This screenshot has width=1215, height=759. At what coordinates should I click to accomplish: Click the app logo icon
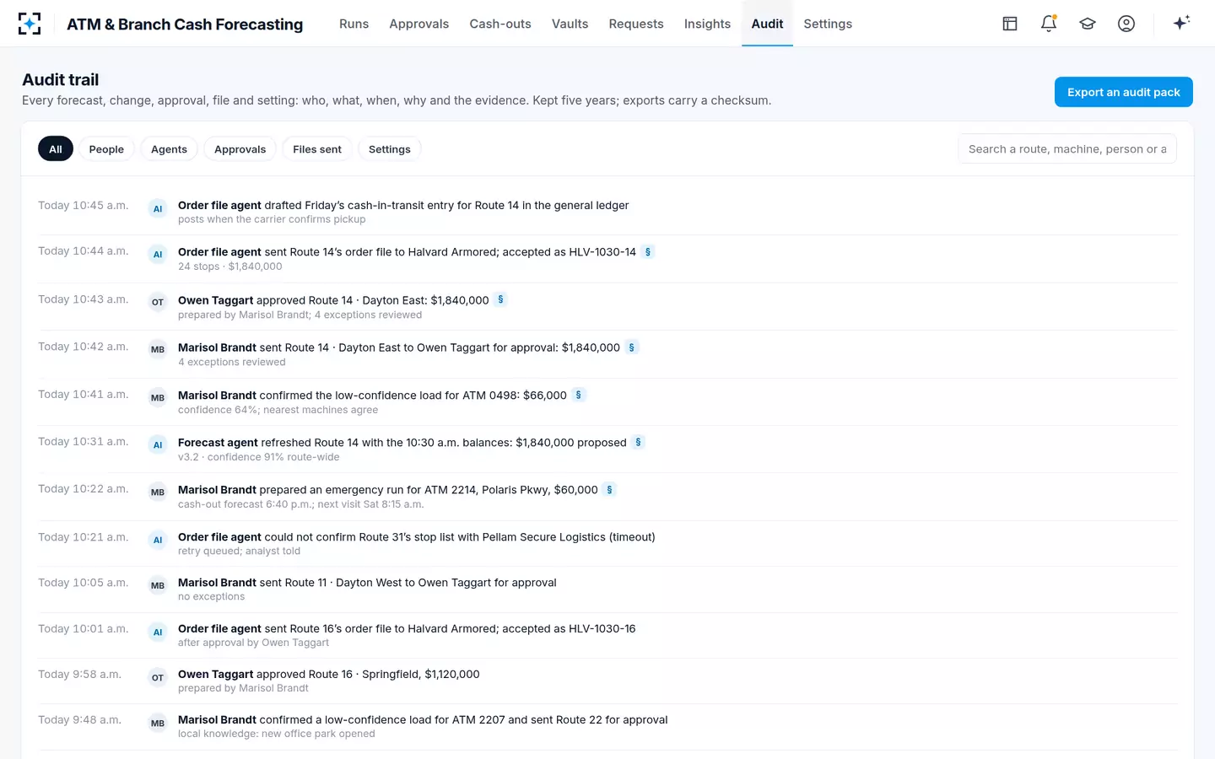30,24
